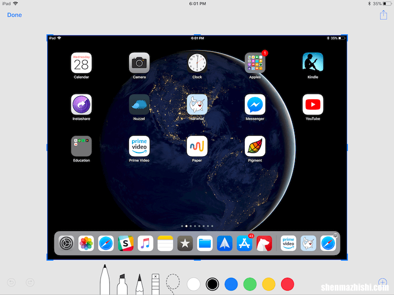Select the eraser tool
394x295 pixels.
pos(156,284)
